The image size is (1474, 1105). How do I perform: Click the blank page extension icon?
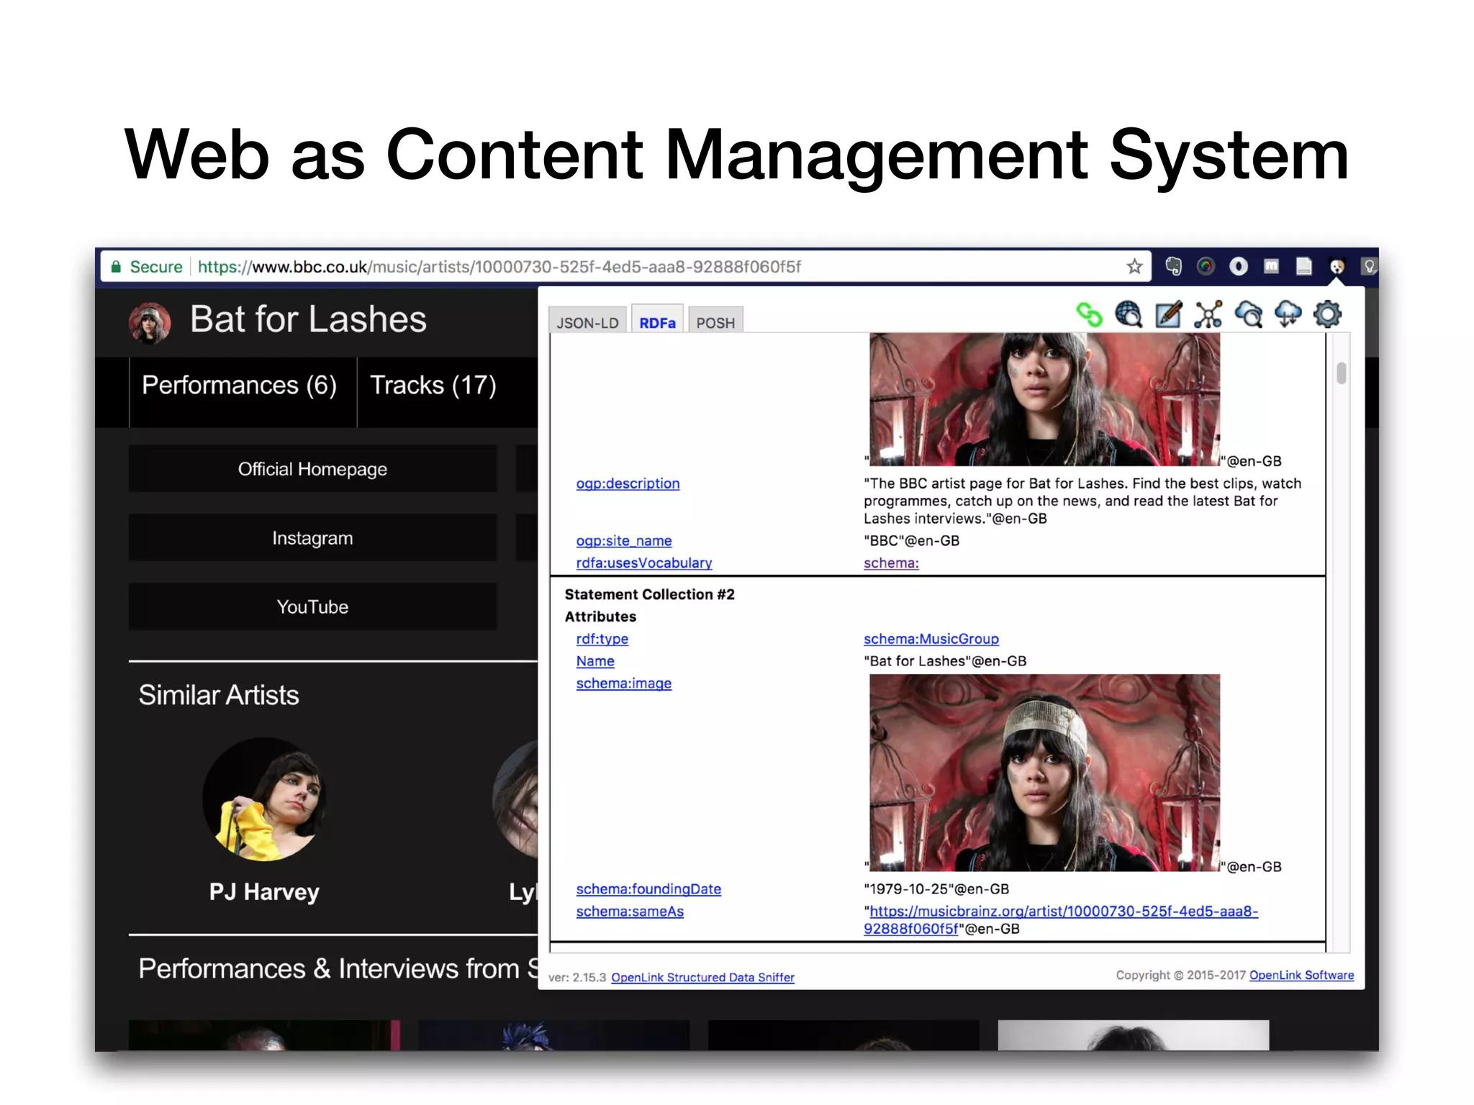pyautogui.click(x=1303, y=267)
